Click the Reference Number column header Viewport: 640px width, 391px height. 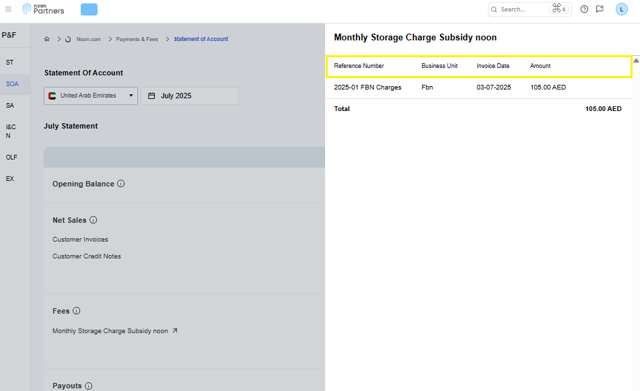[x=359, y=66]
